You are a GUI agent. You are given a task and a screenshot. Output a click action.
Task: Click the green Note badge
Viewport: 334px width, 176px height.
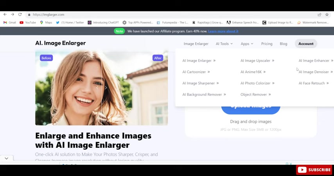119,31
